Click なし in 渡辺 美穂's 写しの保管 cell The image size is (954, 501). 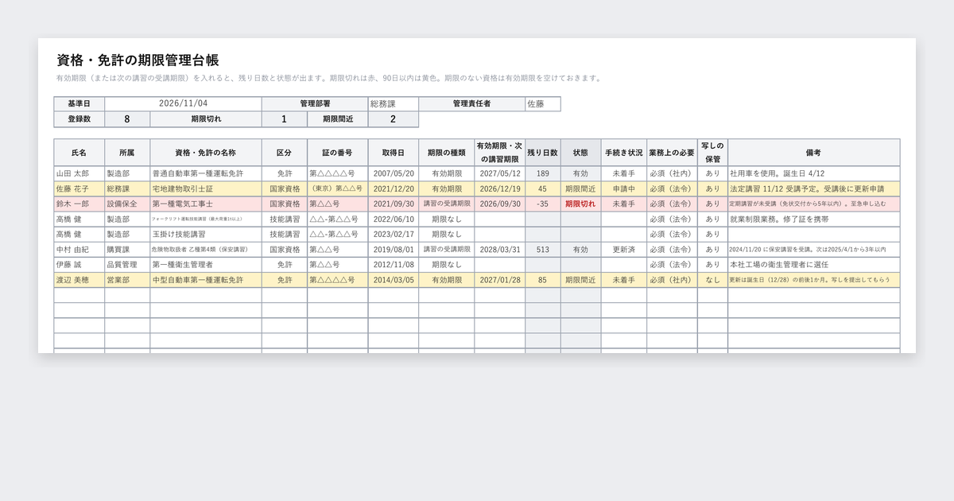[x=712, y=279]
